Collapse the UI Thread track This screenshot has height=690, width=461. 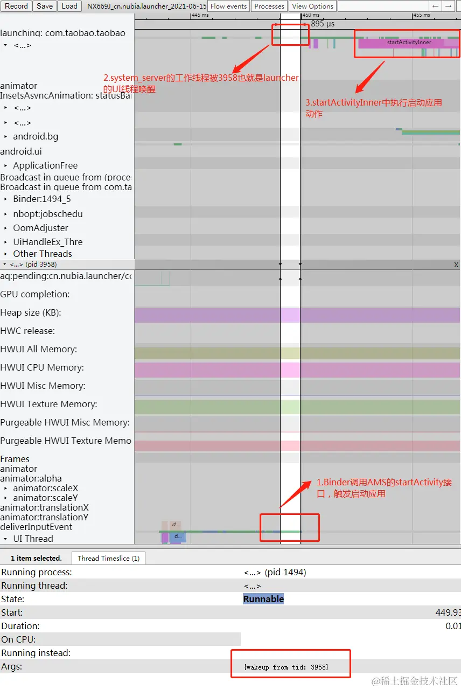coord(5,539)
